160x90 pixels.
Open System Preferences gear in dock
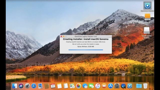point(117,86)
